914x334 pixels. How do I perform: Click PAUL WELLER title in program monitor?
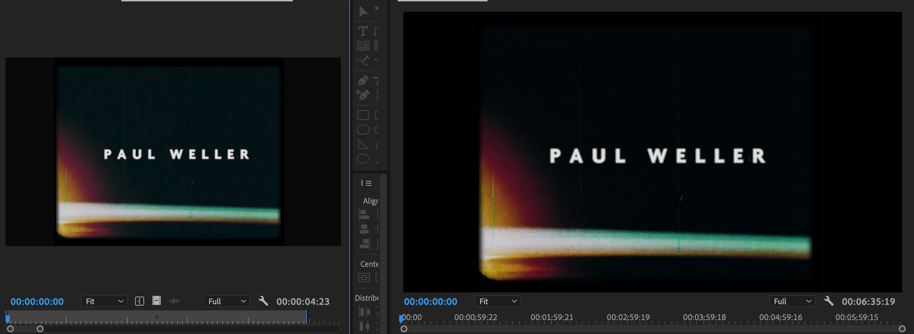(658, 156)
